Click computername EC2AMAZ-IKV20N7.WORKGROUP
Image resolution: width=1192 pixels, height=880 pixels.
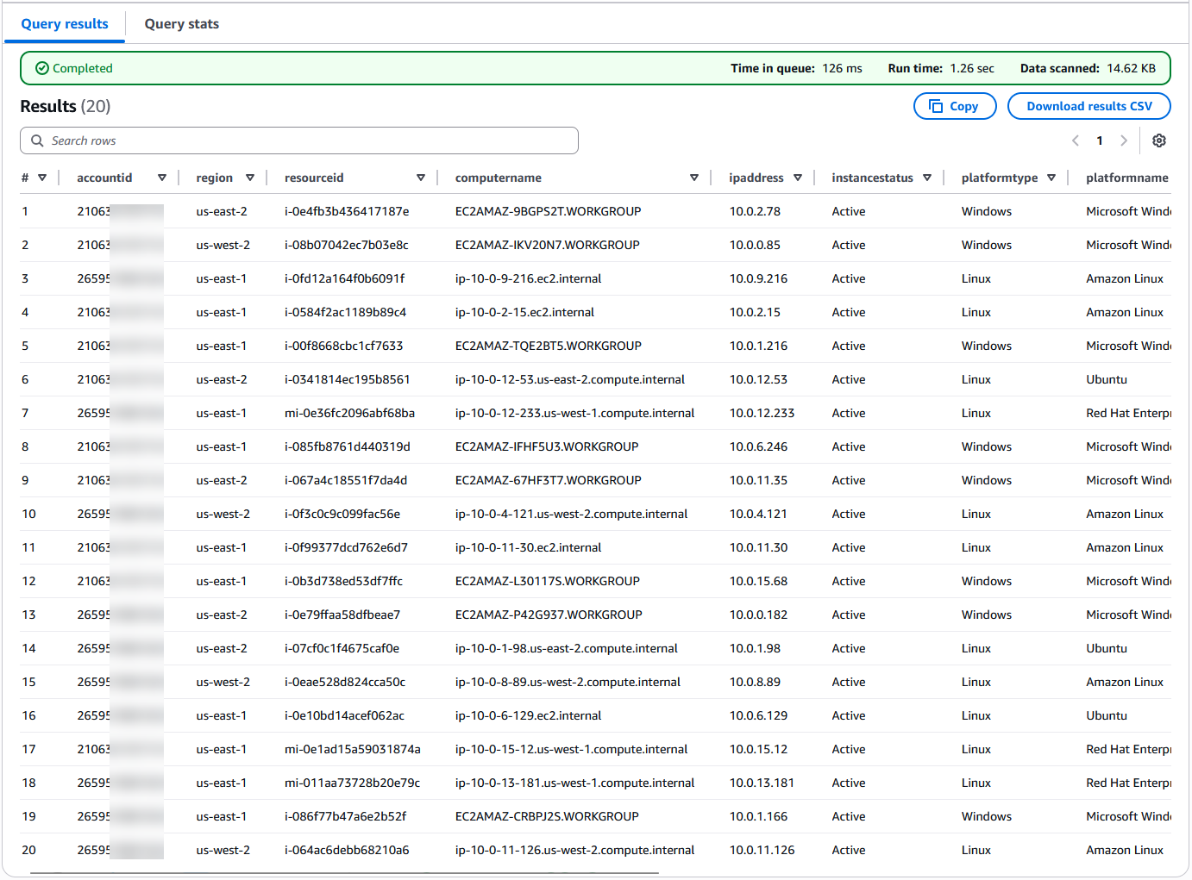pyautogui.click(x=548, y=245)
